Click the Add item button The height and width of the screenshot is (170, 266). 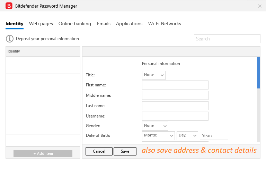[x=43, y=153]
